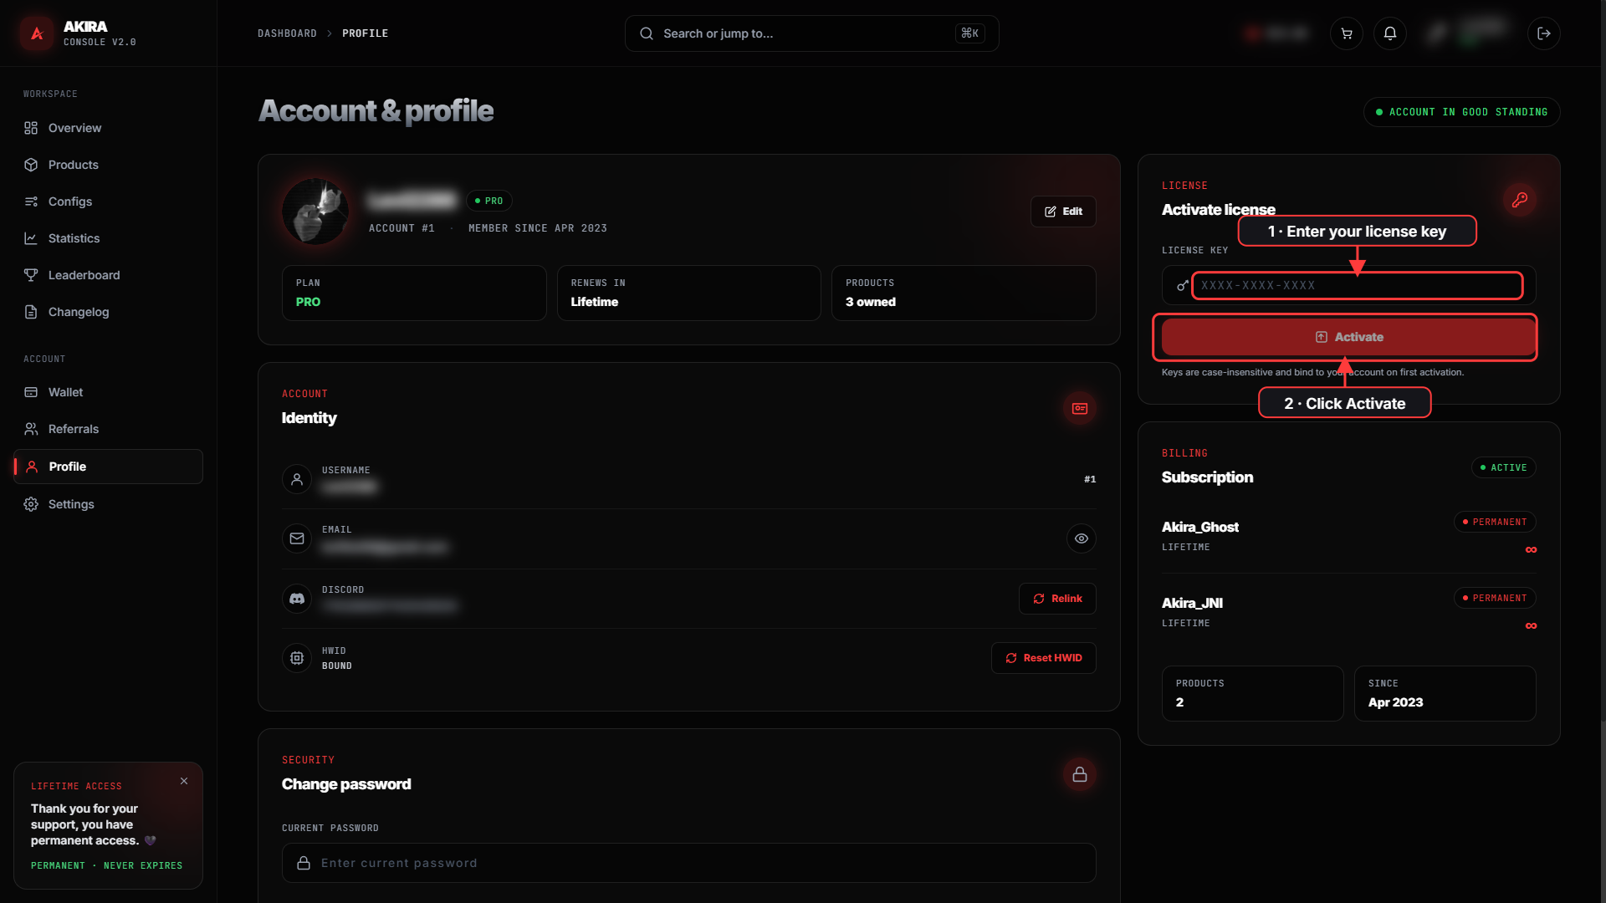Click the Dashboard breadcrumb link
Image resolution: width=1606 pixels, height=903 pixels.
pos(287,33)
